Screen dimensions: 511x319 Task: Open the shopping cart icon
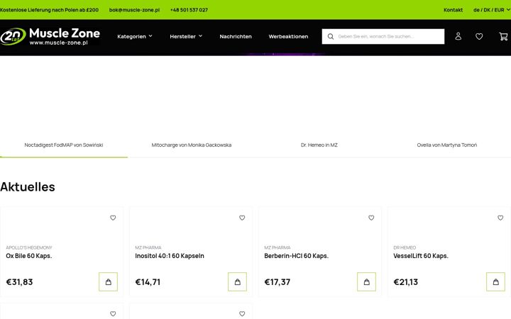pos(503,36)
